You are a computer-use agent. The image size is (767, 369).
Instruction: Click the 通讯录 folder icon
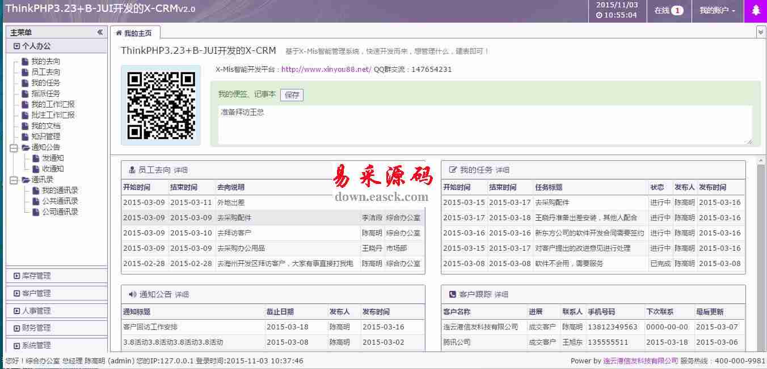coord(26,180)
